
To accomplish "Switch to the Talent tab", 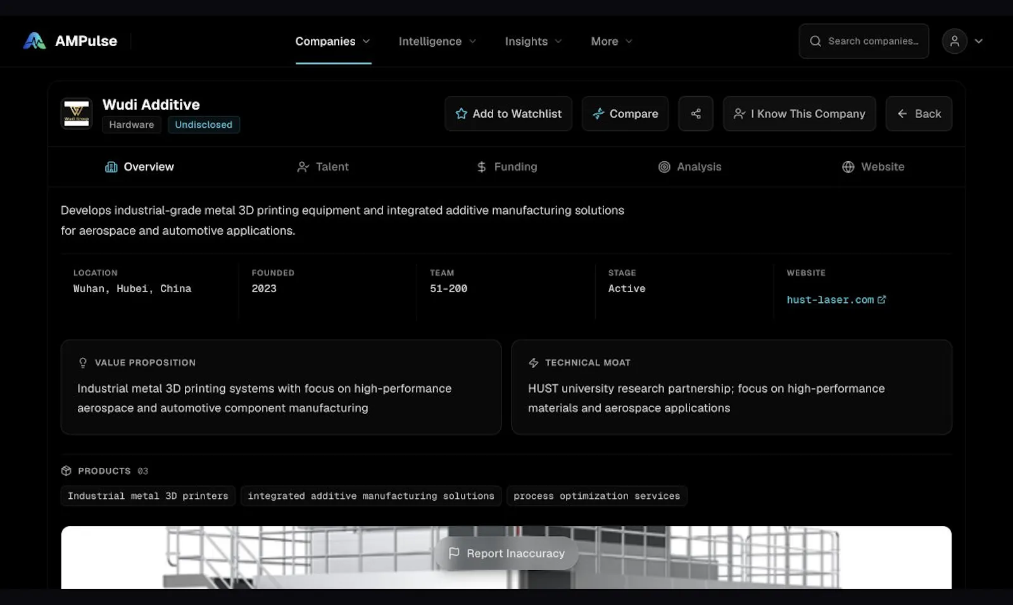I will [x=323, y=167].
